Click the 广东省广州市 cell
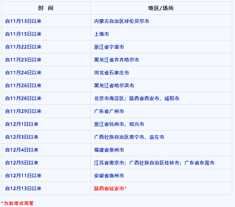Screen dimensions: 235x207 coord(161,111)
